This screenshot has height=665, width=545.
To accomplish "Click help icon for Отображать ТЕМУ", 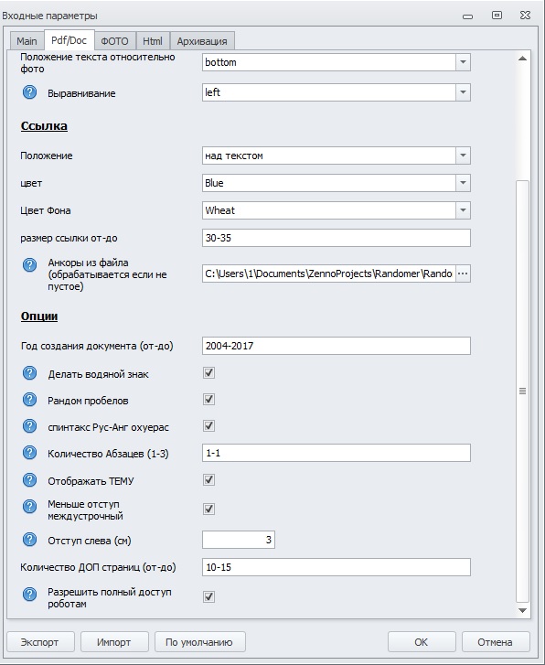I will [x=29, y=480].
